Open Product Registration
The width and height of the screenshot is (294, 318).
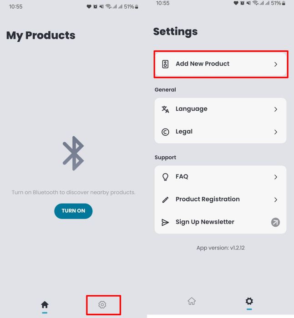(x=221, y=199)
